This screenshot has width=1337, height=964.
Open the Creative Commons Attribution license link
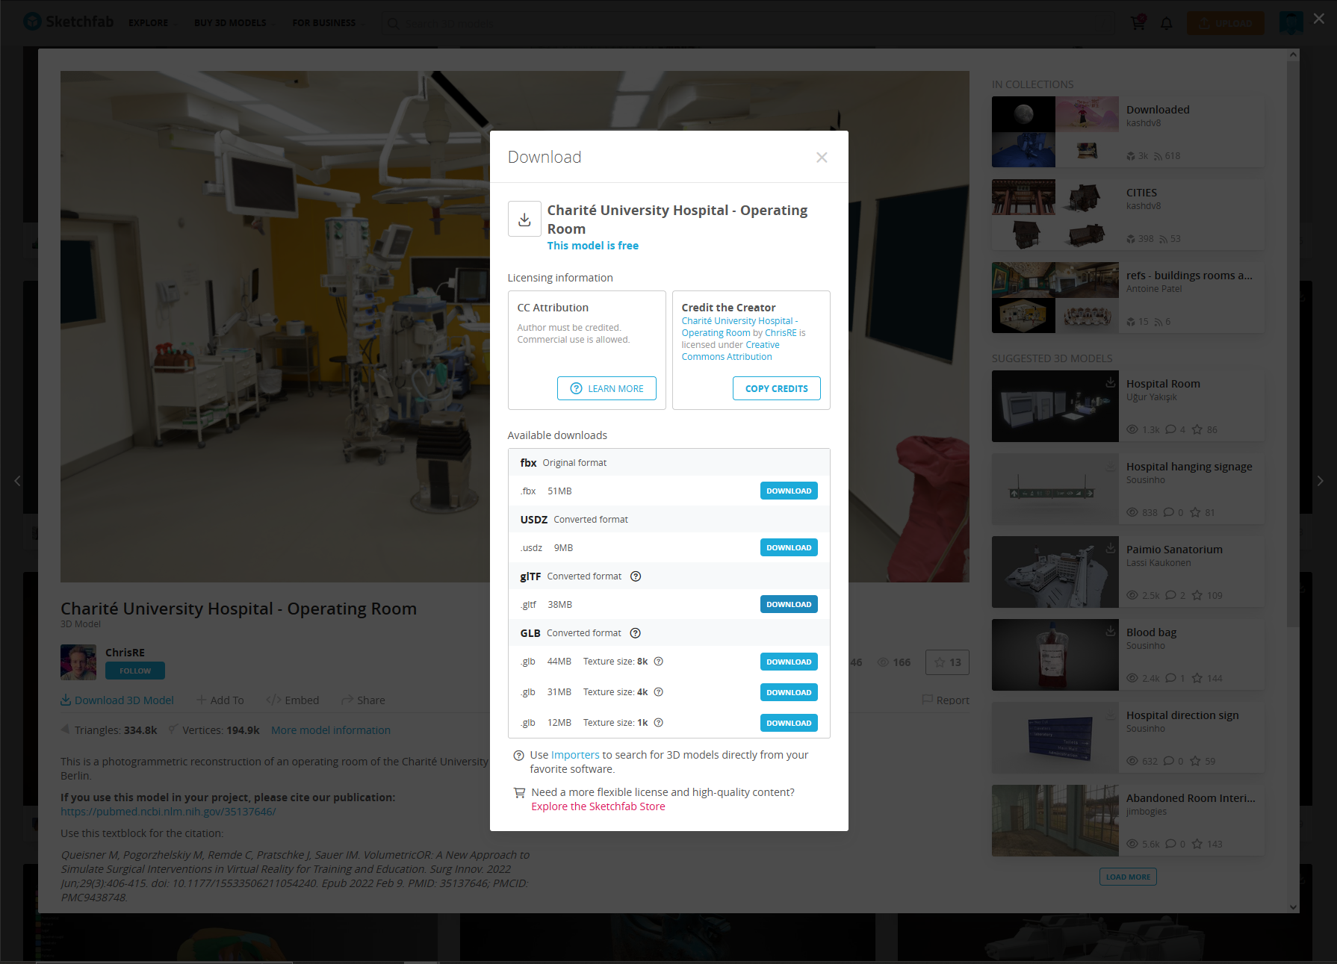[730, 351]
